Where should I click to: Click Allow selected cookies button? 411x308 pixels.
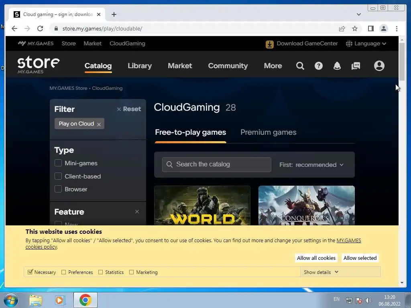[x=360, y=258]
